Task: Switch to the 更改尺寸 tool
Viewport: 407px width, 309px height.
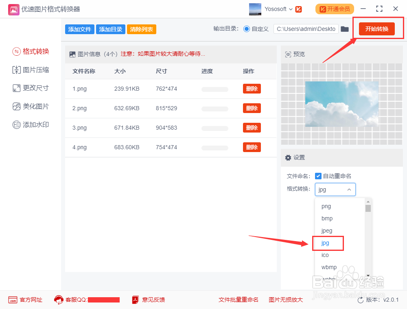Action: pyautogui.click(x=31, y=88)
